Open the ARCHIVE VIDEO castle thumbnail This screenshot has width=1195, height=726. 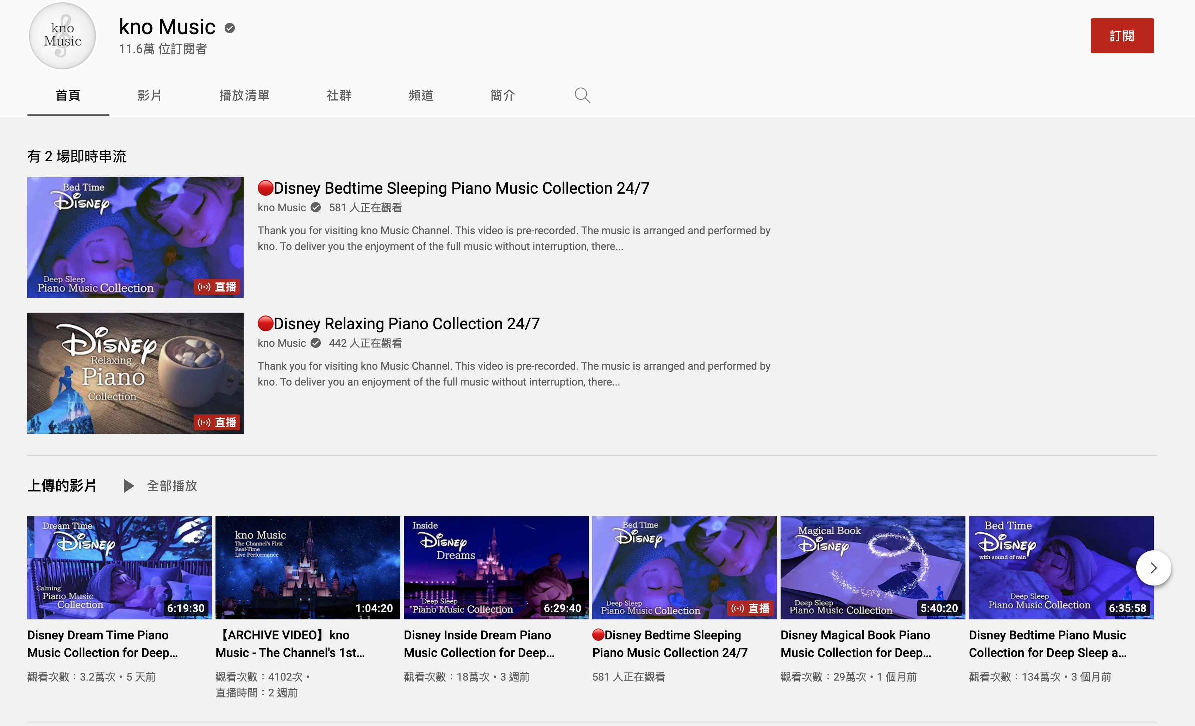307,567
